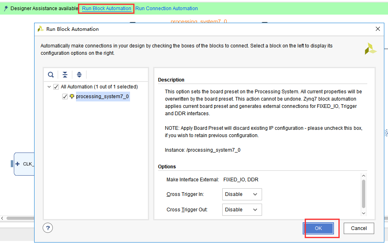
Task: Click the options scrollbar up arrow
Action: (x=364, y=176)
